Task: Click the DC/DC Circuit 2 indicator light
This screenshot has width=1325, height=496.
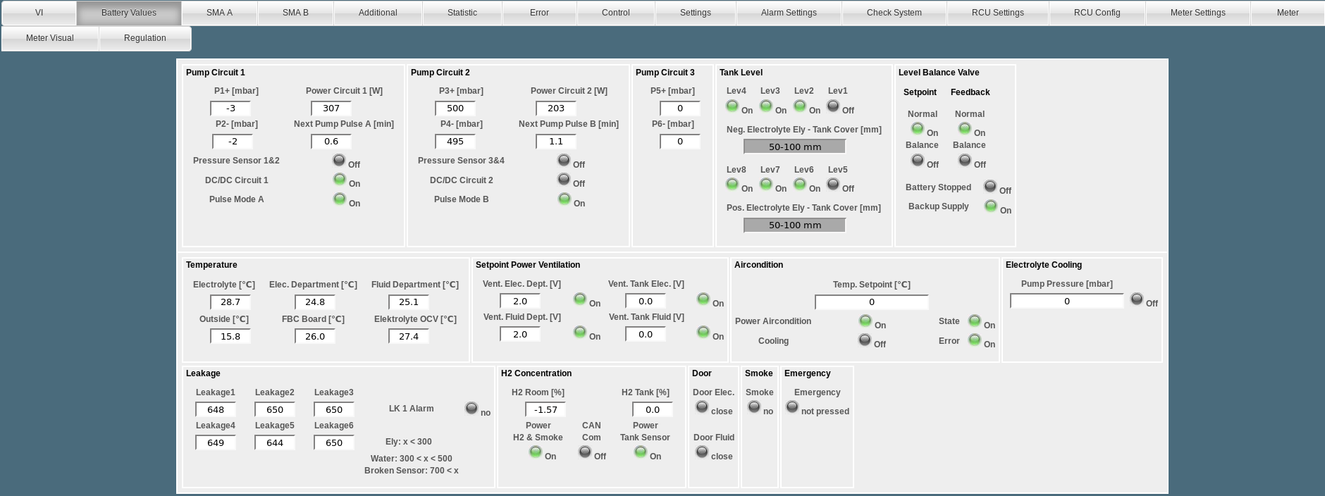Action: tap(564, 180)
